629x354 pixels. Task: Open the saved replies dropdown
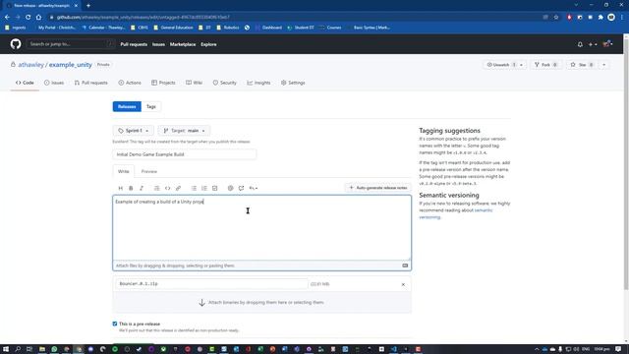(254, 188)
